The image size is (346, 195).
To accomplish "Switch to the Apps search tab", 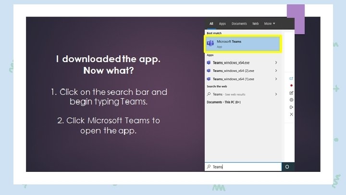I will 222,24.
